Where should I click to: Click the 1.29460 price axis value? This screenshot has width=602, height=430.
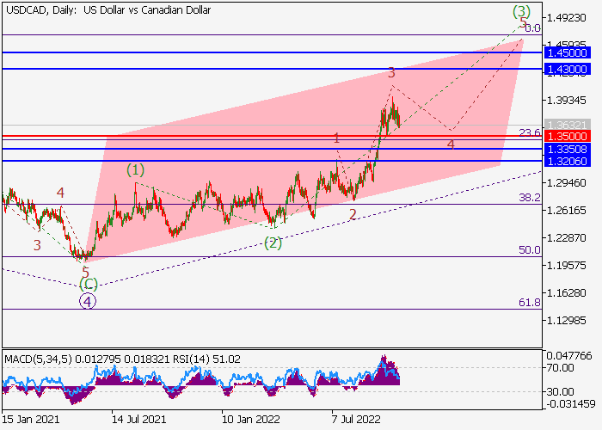pyautogui.click(x=567, y=182)
